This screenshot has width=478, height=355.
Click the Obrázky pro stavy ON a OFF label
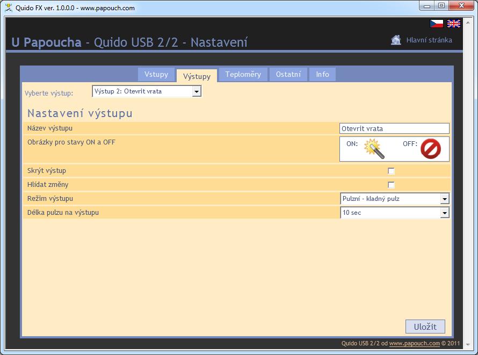71,142
